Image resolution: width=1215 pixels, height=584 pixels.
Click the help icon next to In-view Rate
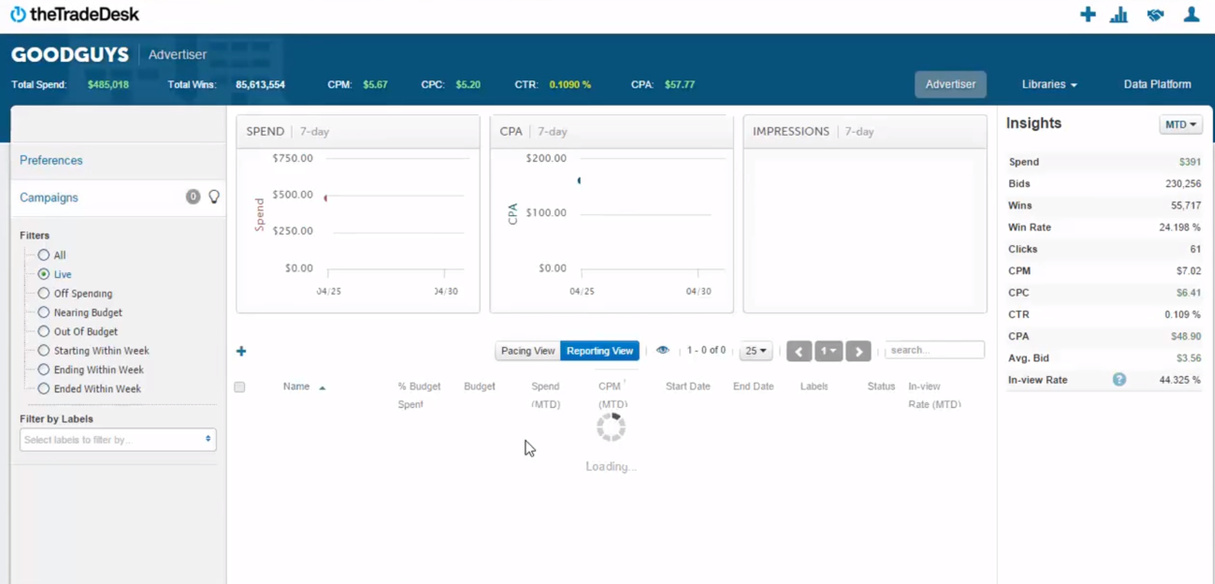coord(1119,380)
